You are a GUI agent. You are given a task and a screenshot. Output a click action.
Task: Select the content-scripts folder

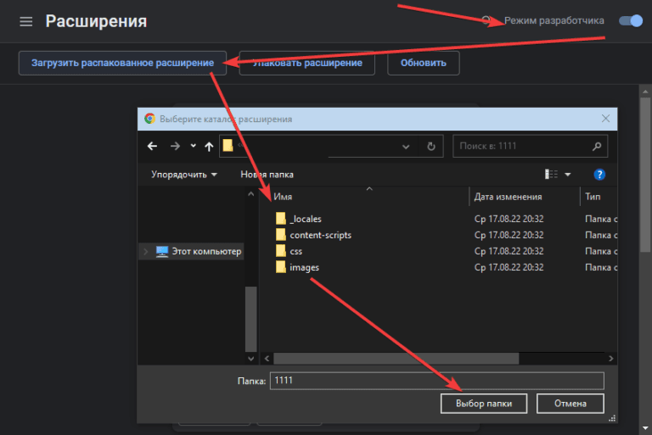click(320, 235)
